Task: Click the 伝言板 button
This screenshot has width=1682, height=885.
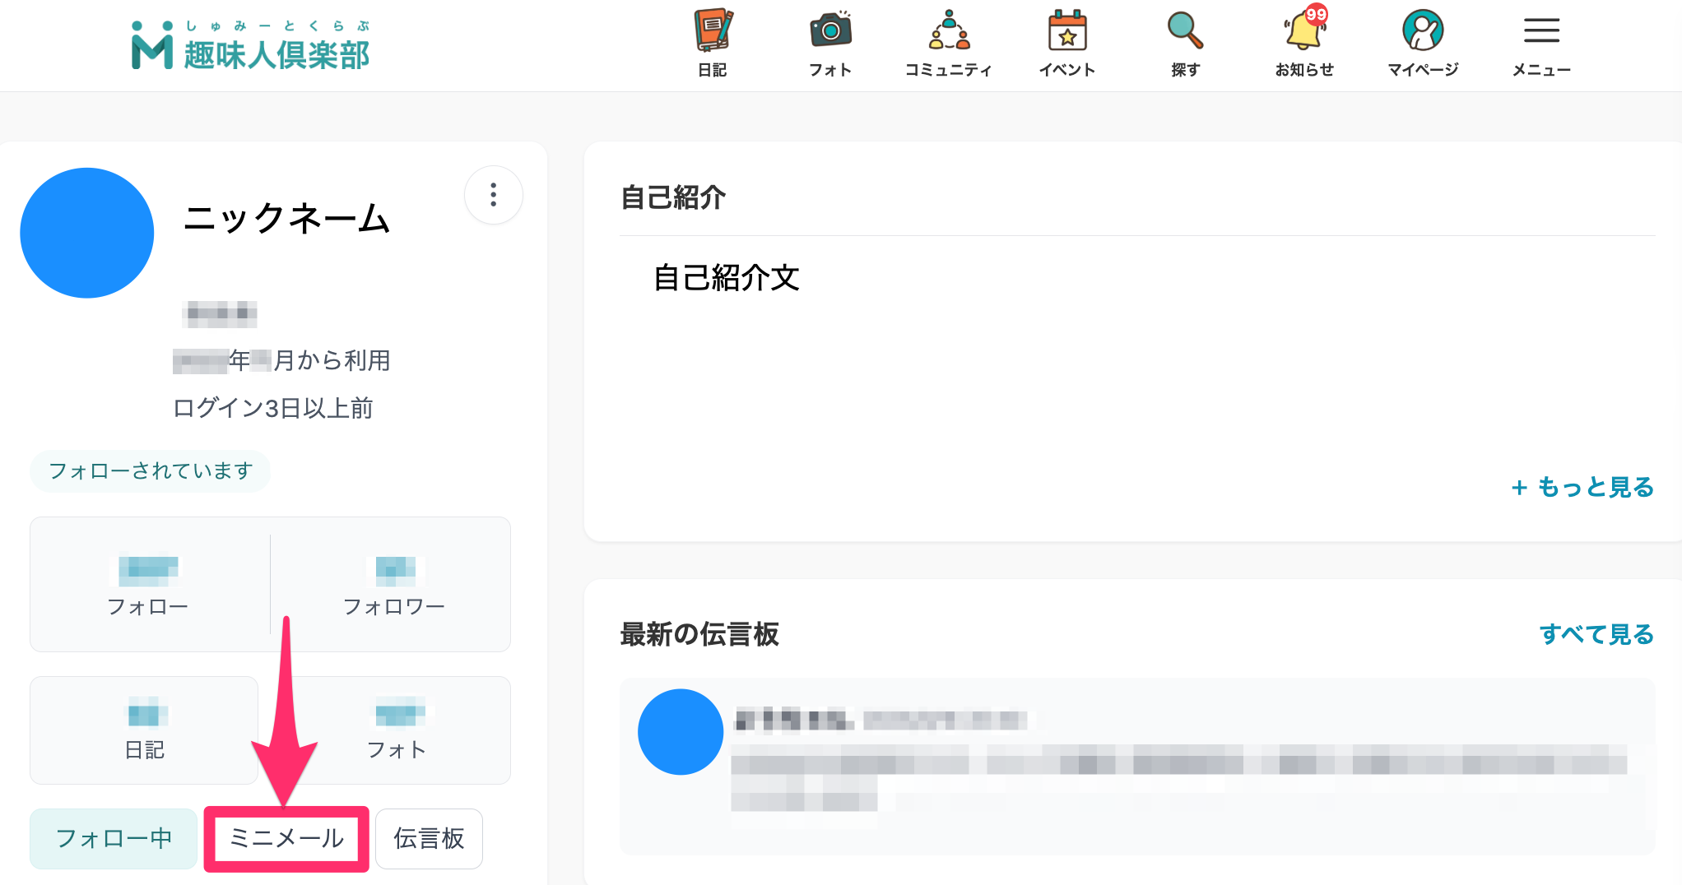Action: 429,838
